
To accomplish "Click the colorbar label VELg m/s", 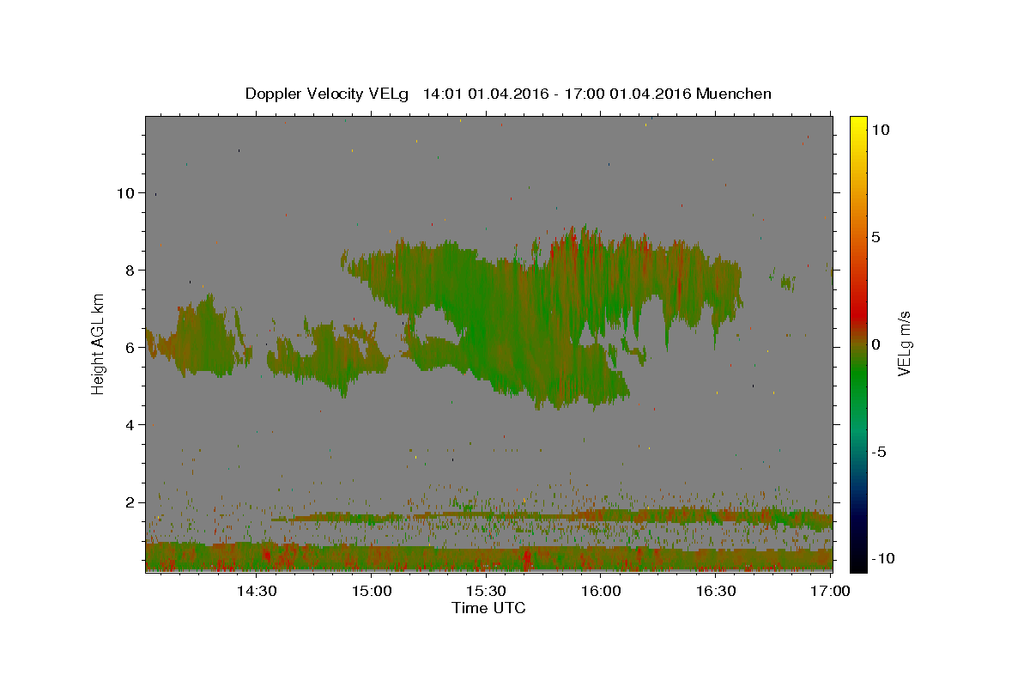I will 905,343.
